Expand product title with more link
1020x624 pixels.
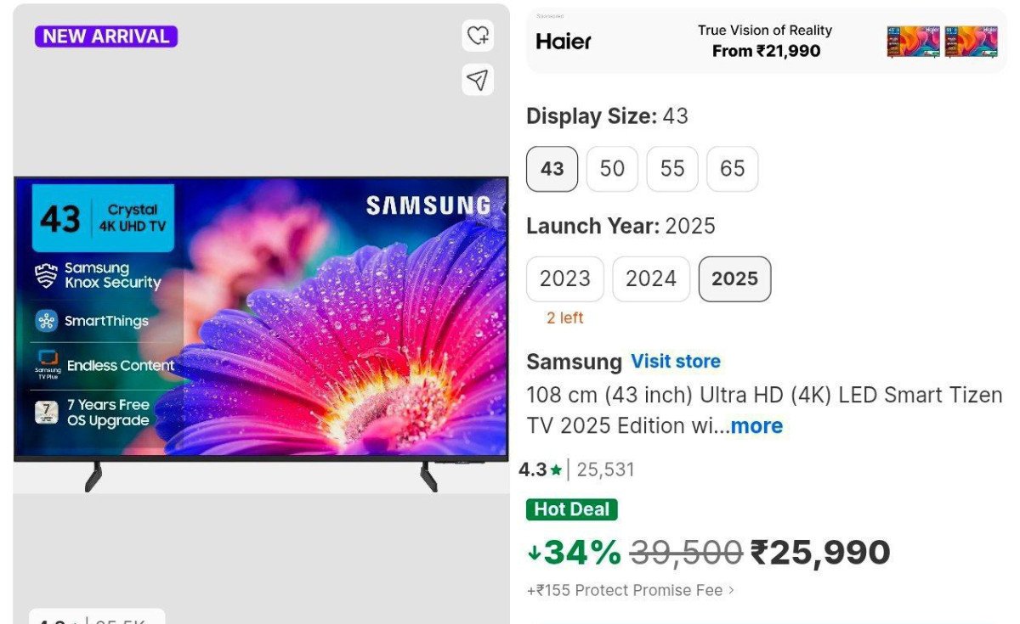(756, 425)
